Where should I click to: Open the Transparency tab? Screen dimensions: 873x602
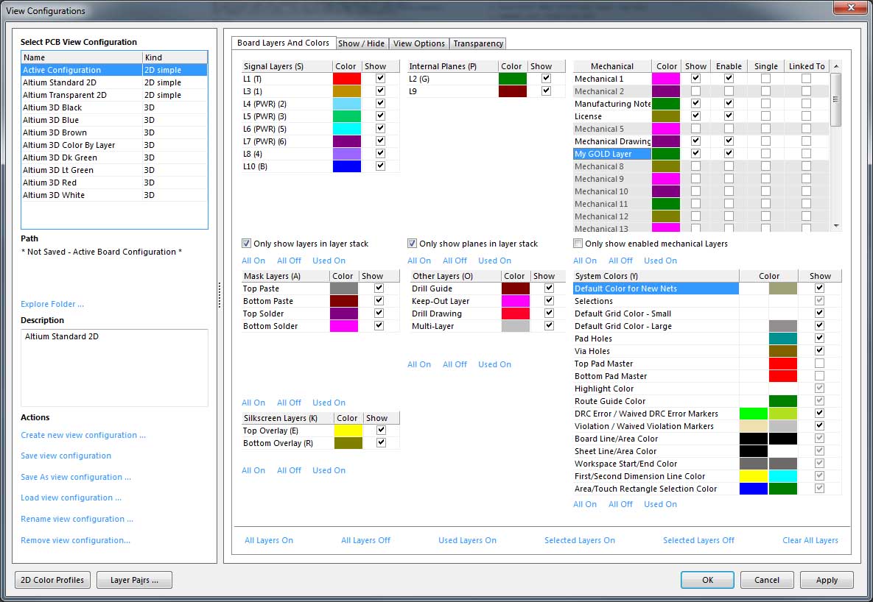click(x=478, y=43)
